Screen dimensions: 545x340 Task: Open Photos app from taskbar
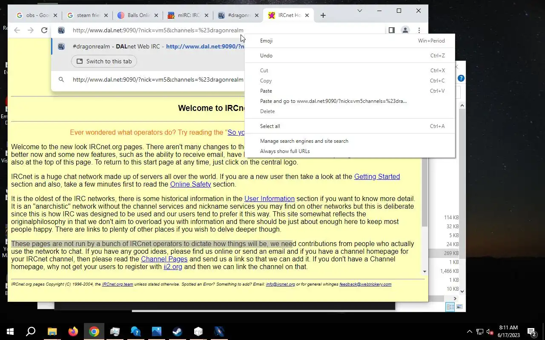coord(156,331)
